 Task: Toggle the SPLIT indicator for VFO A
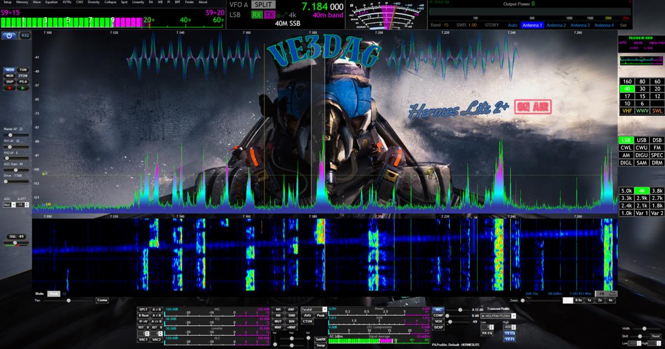pyautogui.click(x=263, y=4)
